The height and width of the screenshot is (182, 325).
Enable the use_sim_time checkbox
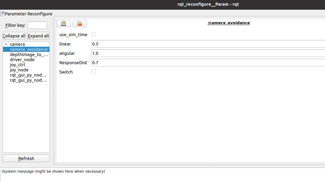[x=93, y=34]
